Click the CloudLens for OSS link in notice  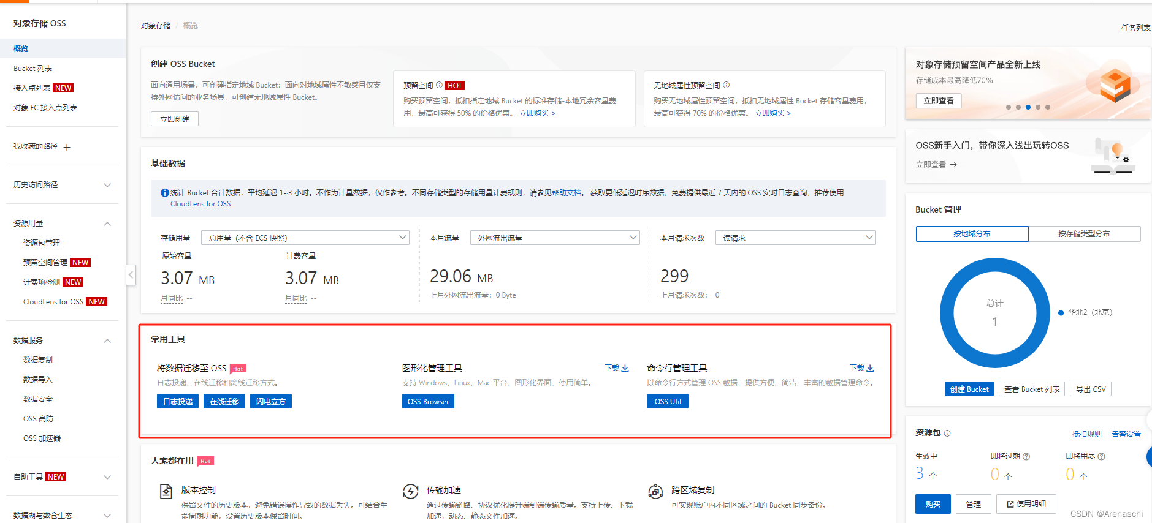pyautogui.click(x=200, y=204)
